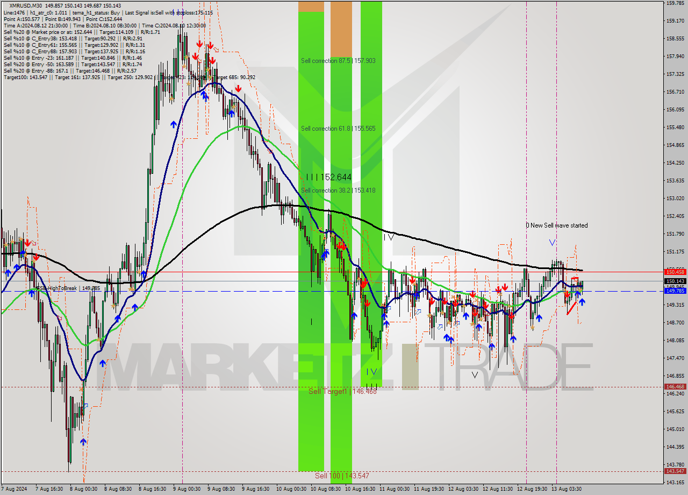
Task: Click the 'Sell %10 @ C_Entry88: 157.903' line
Action: (x=74, y=52)
